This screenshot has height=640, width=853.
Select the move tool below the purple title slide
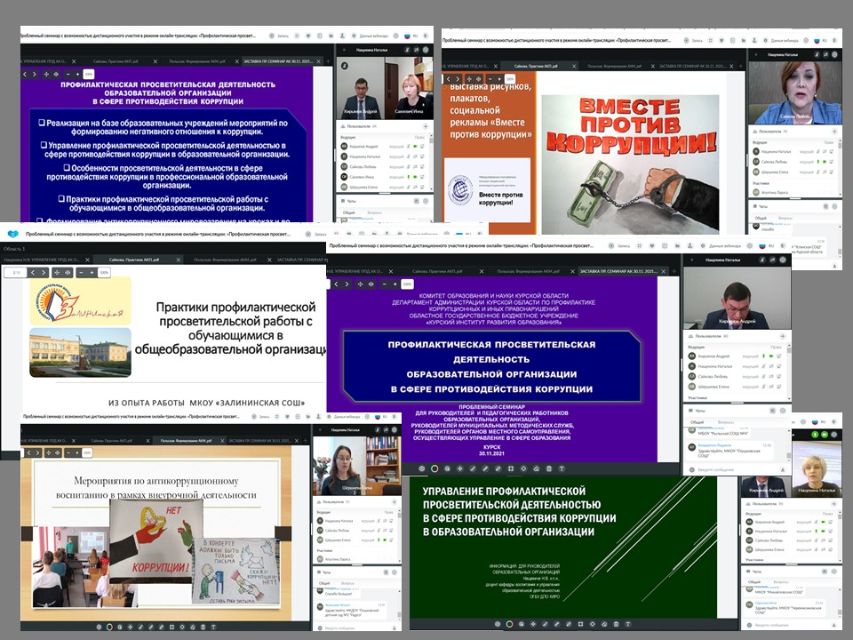coord(459,468)
